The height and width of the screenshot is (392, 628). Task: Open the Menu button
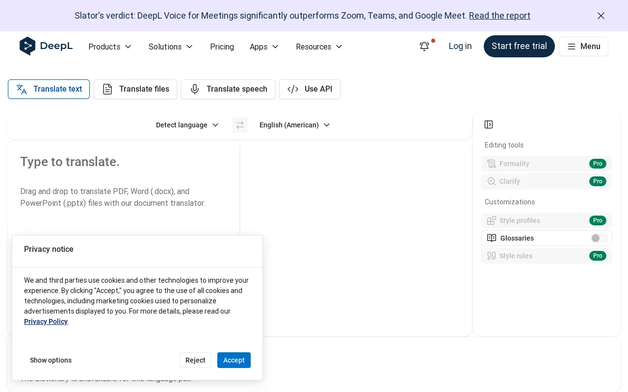coord(583,47)
